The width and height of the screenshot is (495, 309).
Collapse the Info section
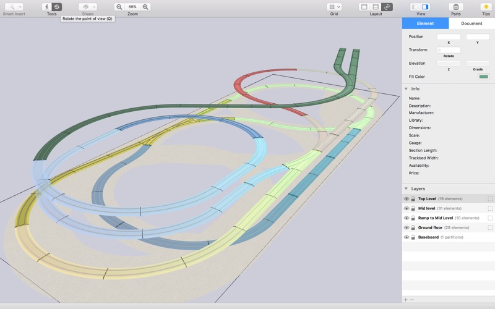[x=406, y=89]
